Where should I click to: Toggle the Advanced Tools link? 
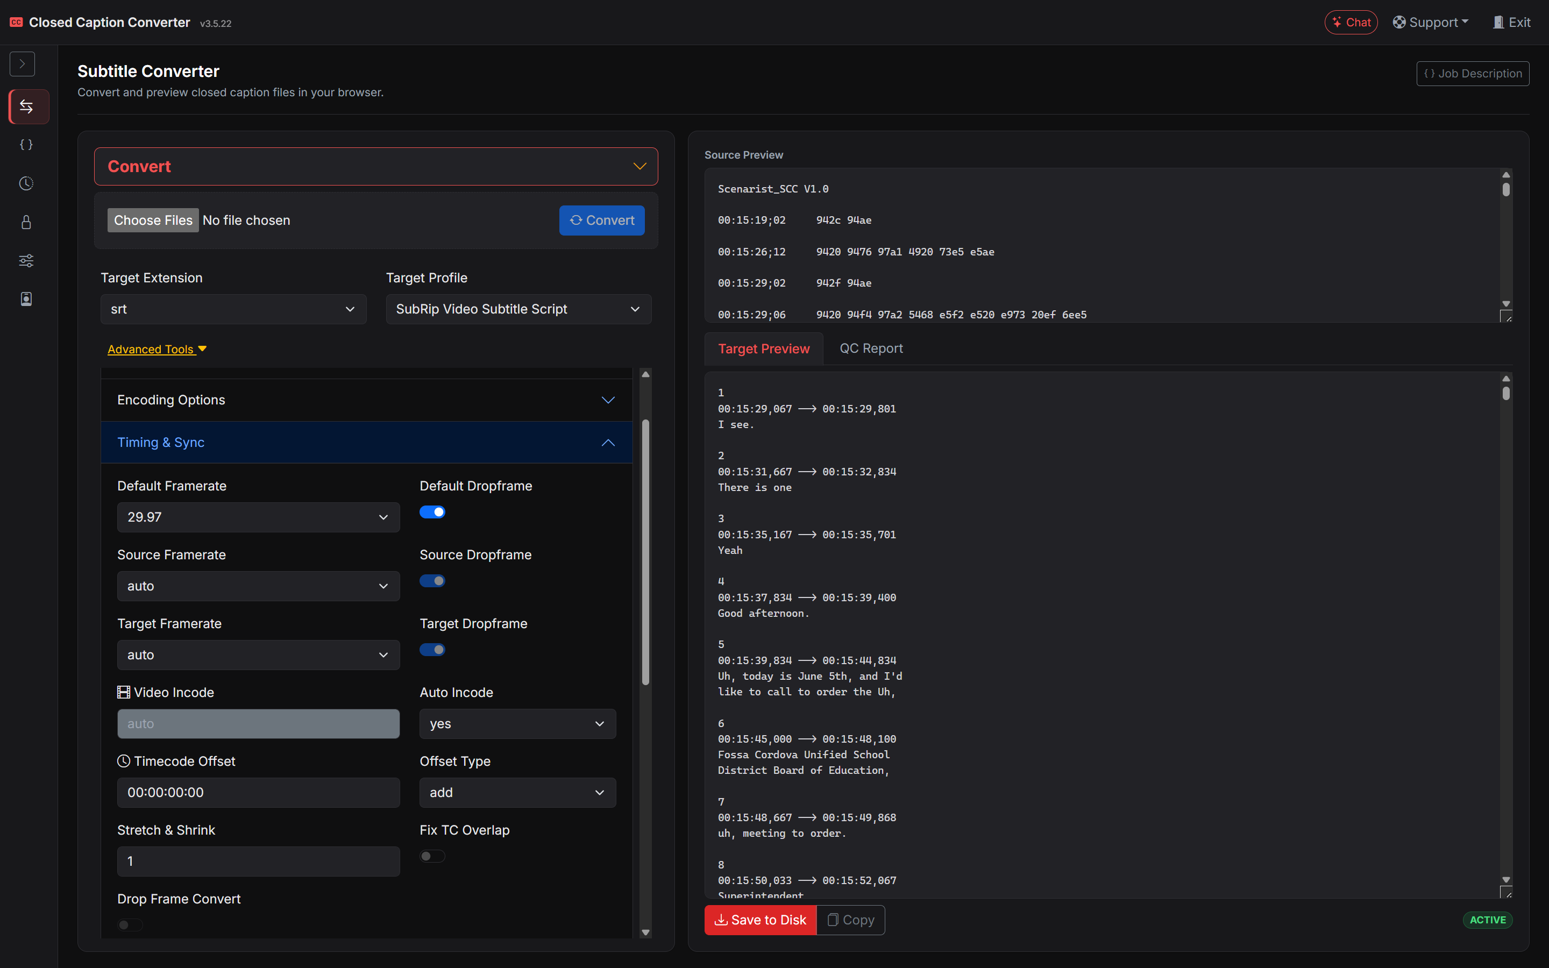(157, 350)
